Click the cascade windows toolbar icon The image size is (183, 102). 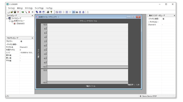tap(37, 12)
